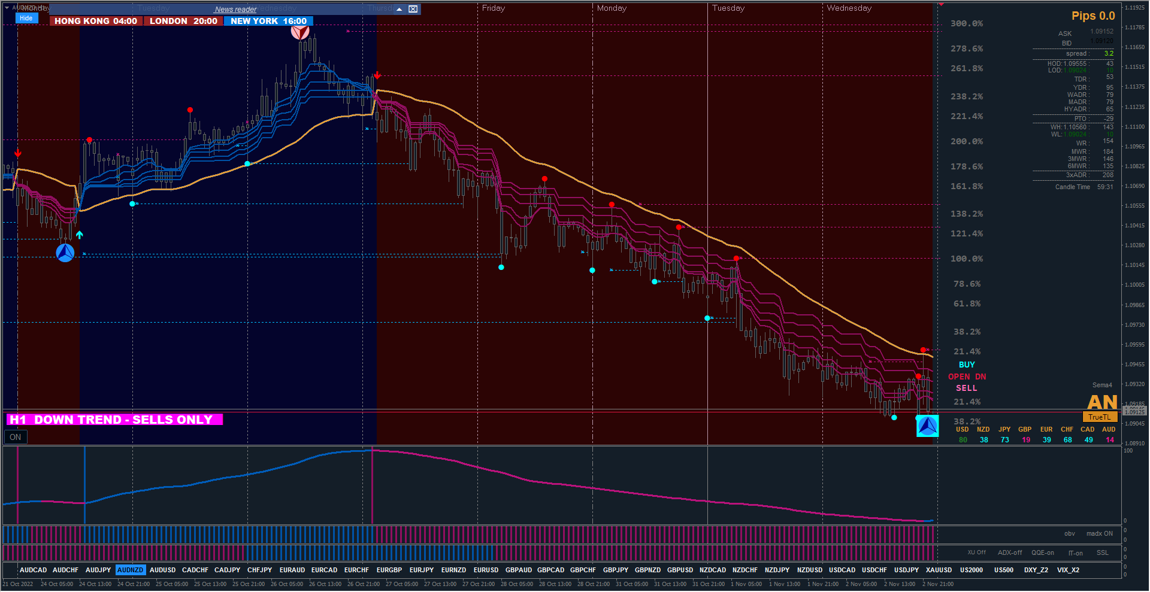Click the cyan-boxed blue arrow signal icon
Screen dimensions: 1150x592
pyautogui.click(x=928, y=426)
